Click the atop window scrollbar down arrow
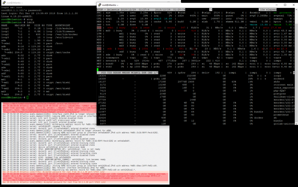The width and height of the screenshot is (298, 187). (x=296, y=124)
